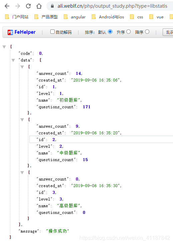Collapse the 初级题库 object node

[x=22, y=67]
